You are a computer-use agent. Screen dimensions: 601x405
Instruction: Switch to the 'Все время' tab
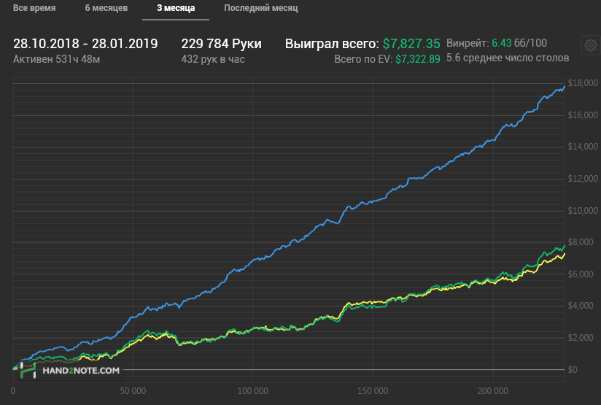tap(34, 8)
